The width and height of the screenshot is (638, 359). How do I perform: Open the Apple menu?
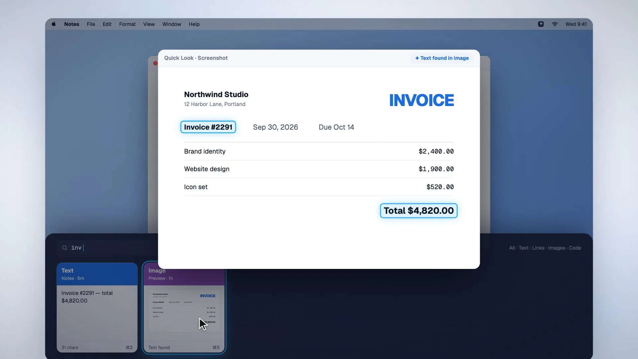(x=54, y=24)
